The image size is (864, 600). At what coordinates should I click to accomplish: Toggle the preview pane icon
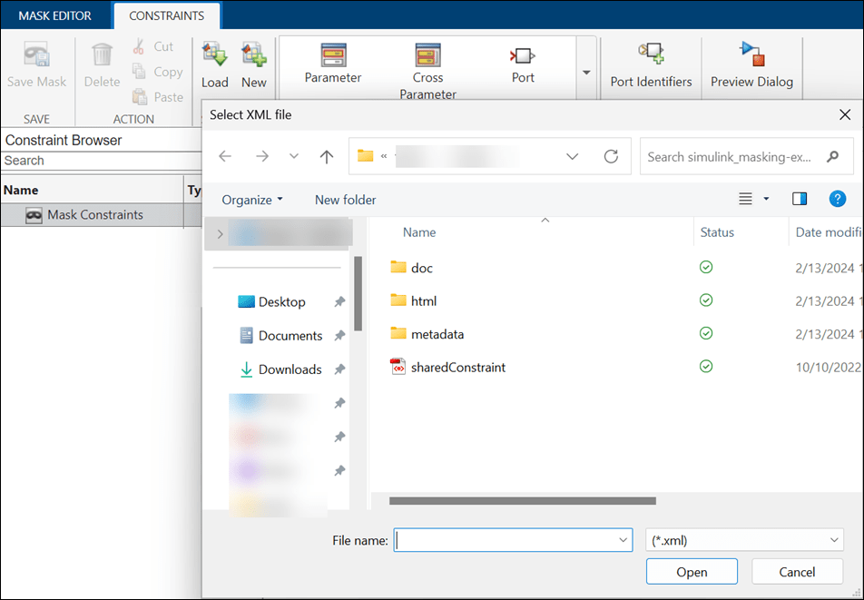800,199
